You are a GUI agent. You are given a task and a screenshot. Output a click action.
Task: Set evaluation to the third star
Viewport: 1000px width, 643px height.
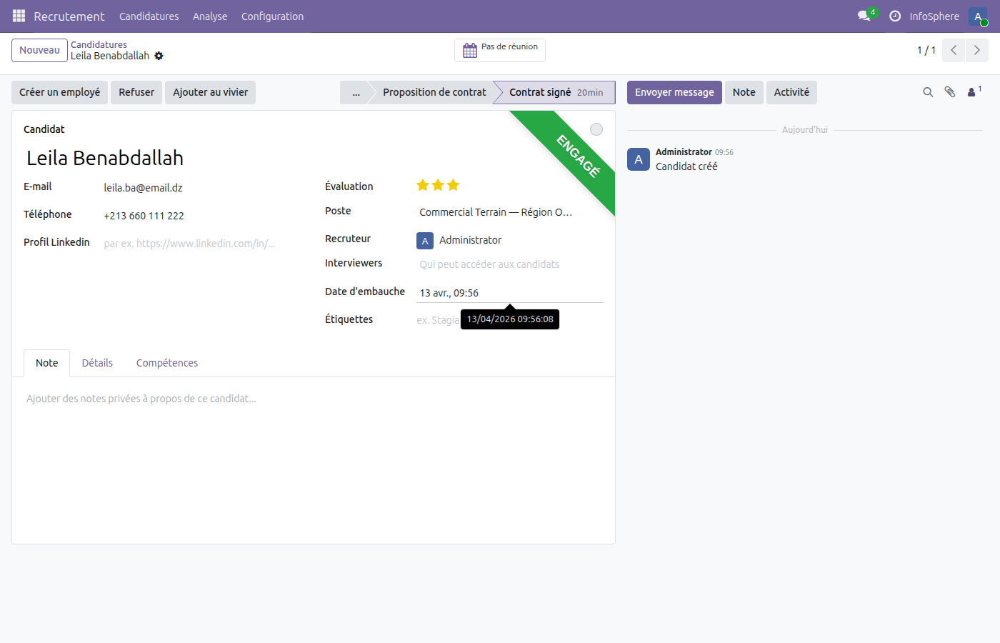pos(453,186)
